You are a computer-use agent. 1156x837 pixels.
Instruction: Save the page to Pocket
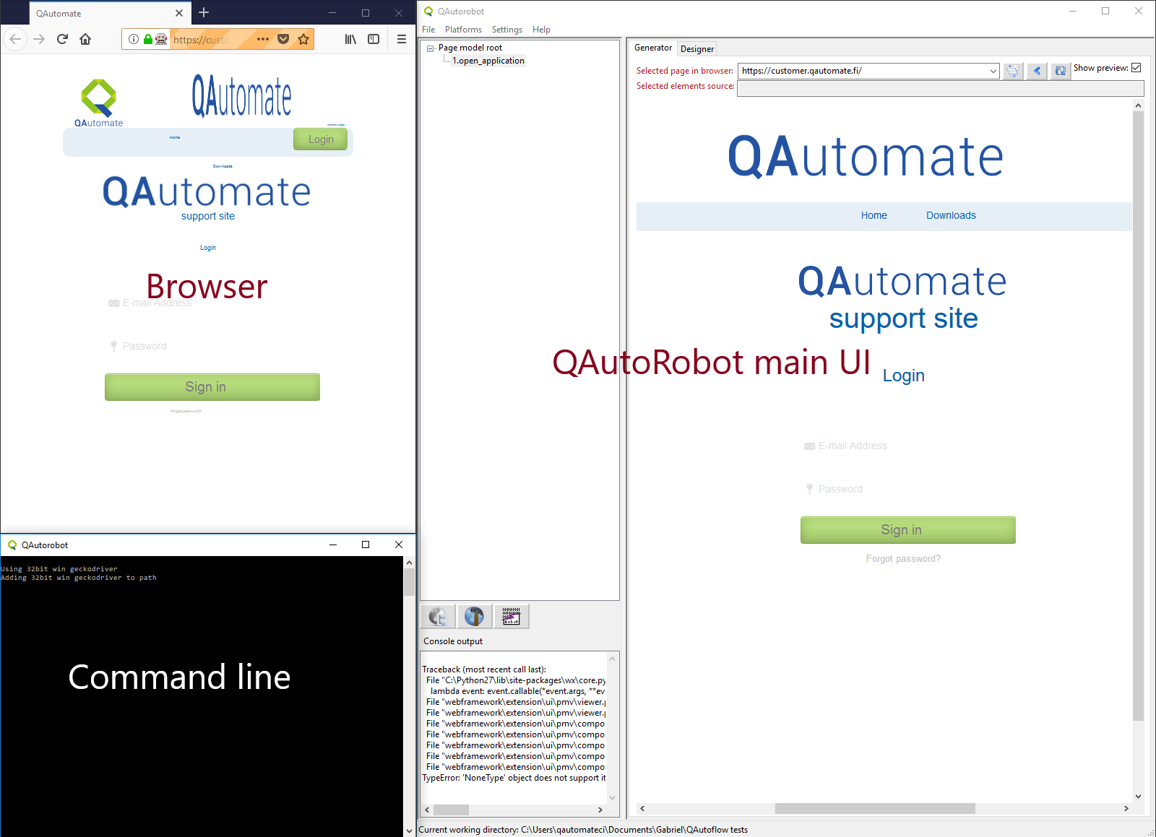coord(283,39)
